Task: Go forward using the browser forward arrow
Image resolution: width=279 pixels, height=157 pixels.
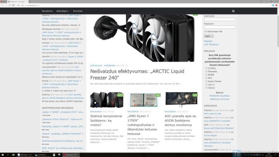Action: (6, 5)
